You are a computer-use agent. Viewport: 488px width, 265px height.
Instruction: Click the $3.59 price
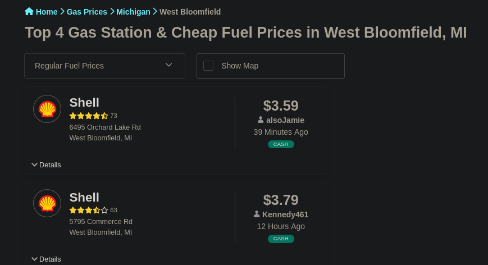(x=281, y=106)
